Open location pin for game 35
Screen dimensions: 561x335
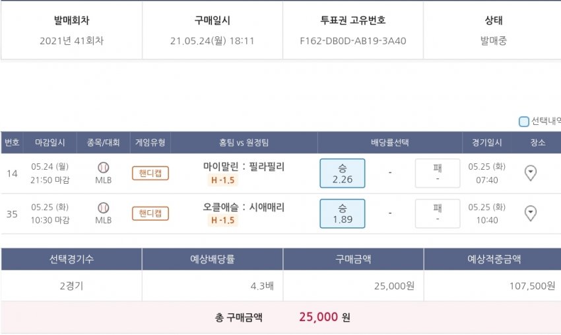click(x=530, y=213)
